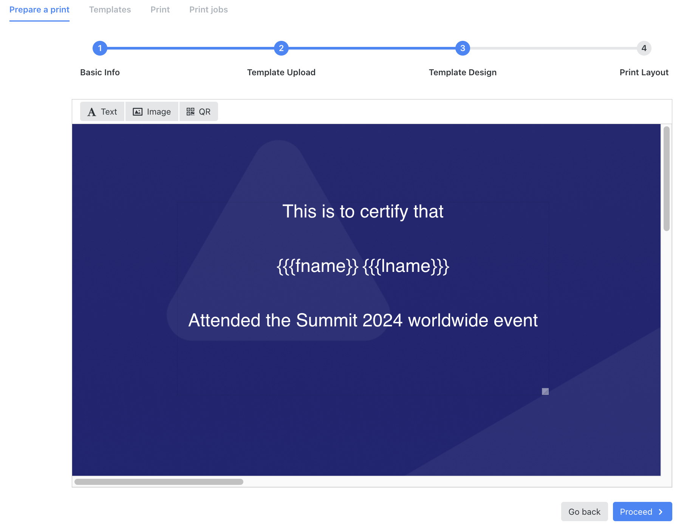Screen dimensions: 684x531
Task: Click the text box resize handle
Action: click(x=545, y=391)
